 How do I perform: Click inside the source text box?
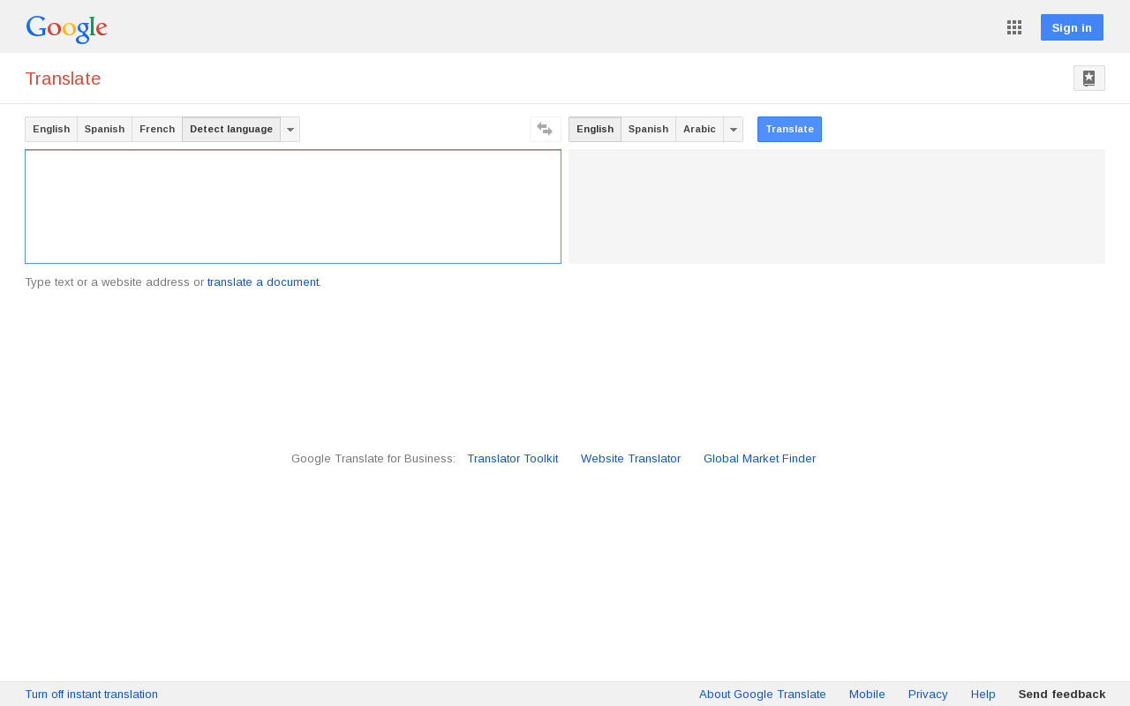(x=293, y=207)
